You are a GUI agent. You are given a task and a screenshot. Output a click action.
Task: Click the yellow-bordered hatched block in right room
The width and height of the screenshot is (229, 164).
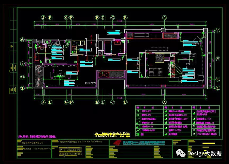160,58
